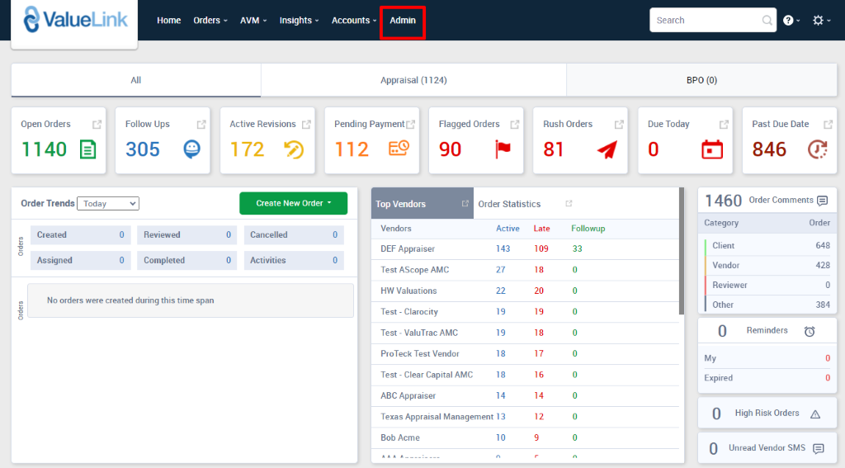This screenshot has width=845, height=468.
Task: Click the Follow Ups chat face icon
Action: point(191,149)
